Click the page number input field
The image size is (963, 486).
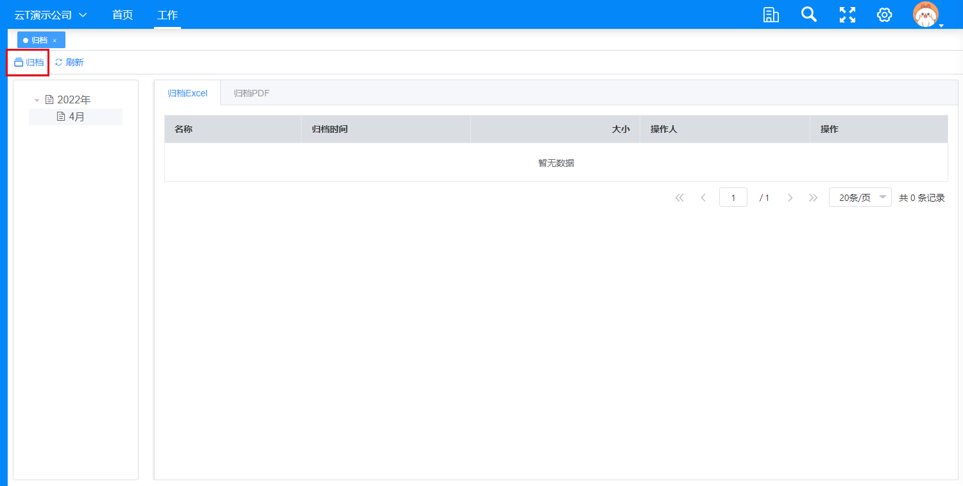733,198
